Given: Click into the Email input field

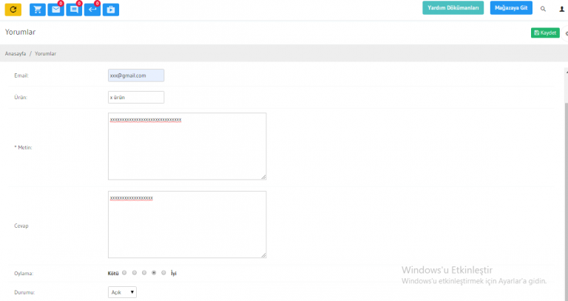Looking at the screenshot, I should tap(136, 75).
